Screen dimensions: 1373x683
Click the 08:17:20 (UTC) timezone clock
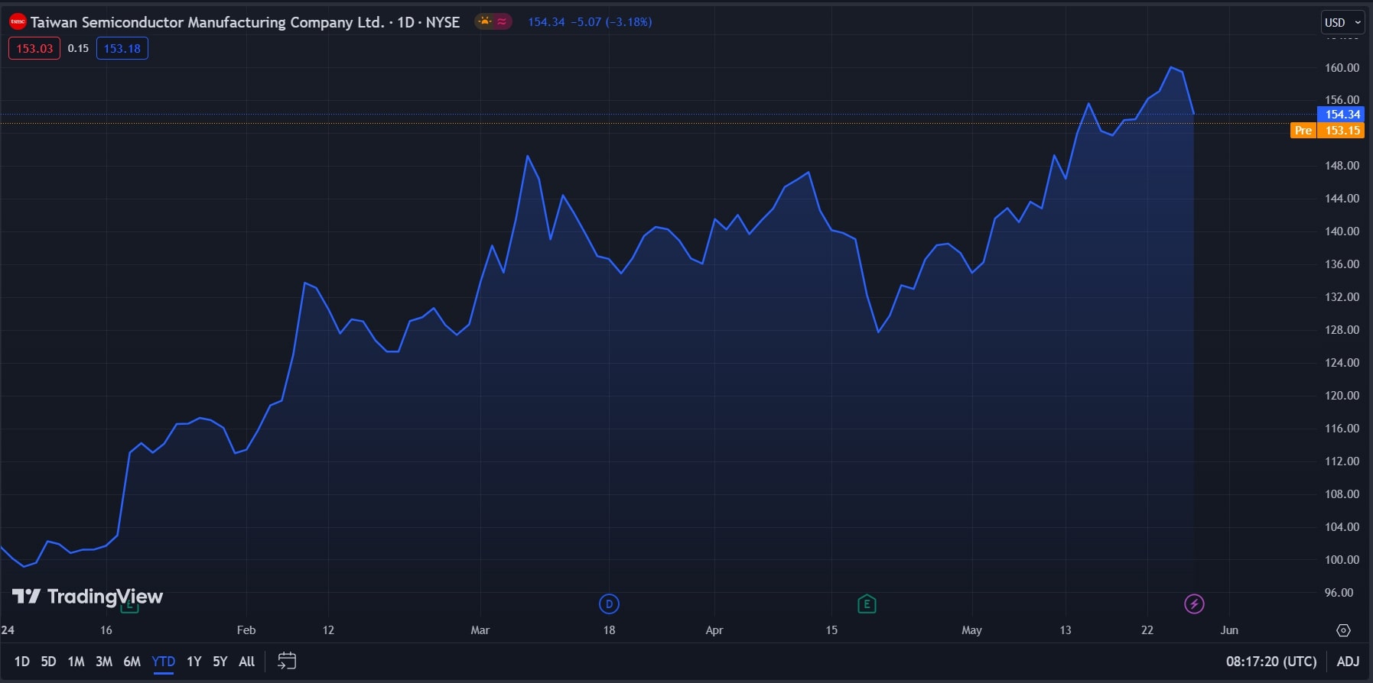[1271, 662]
